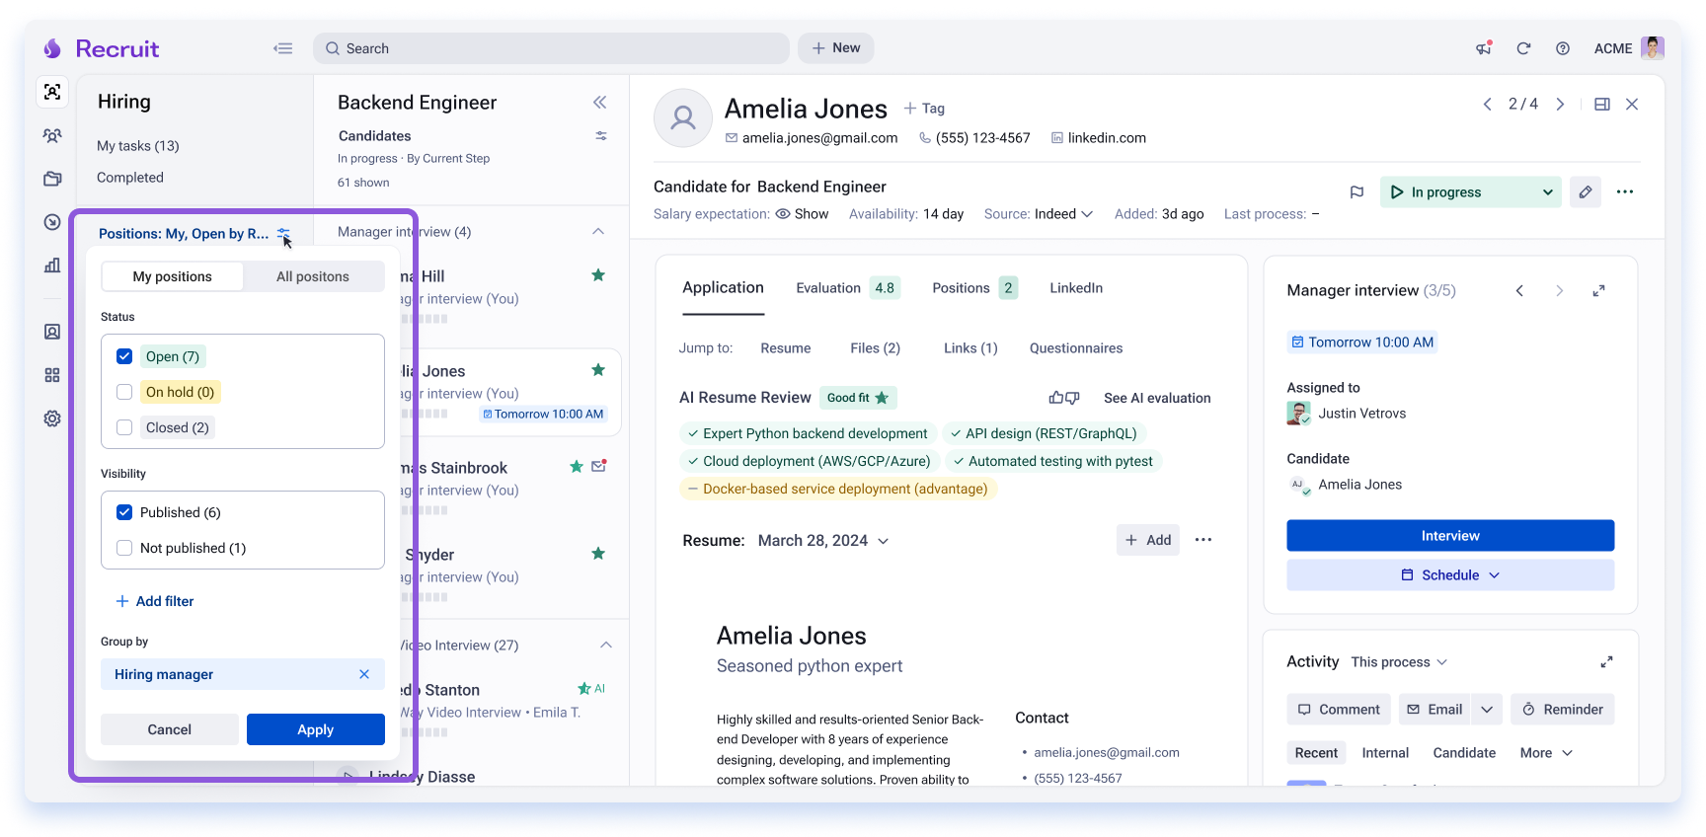Click the thumbs up/down AI feedback icon
The image size is (1706, 837).
point(1064,398)
